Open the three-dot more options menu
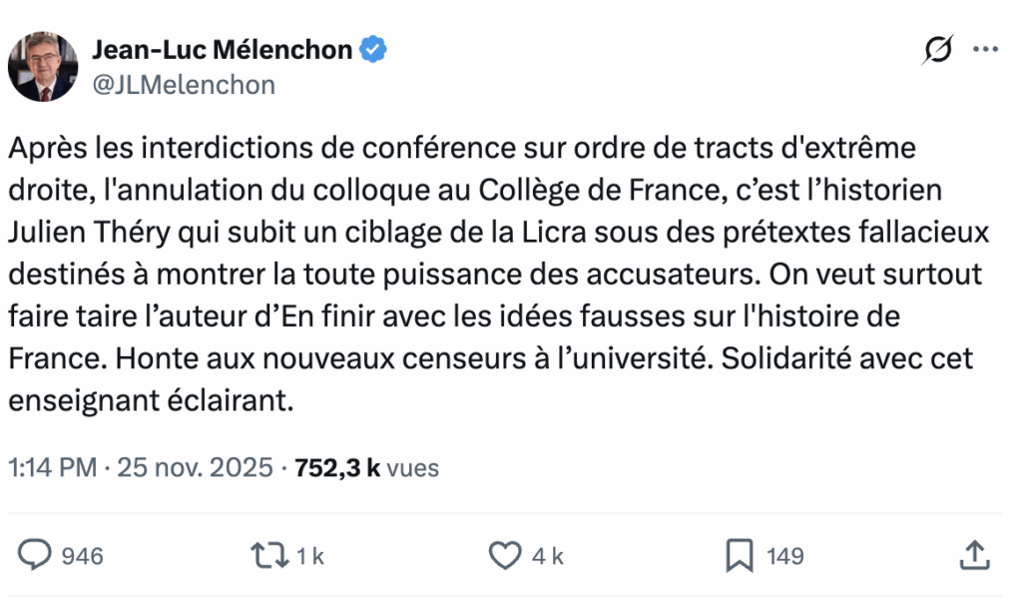Screen dimensions: 1022x602 click(985, 49)
